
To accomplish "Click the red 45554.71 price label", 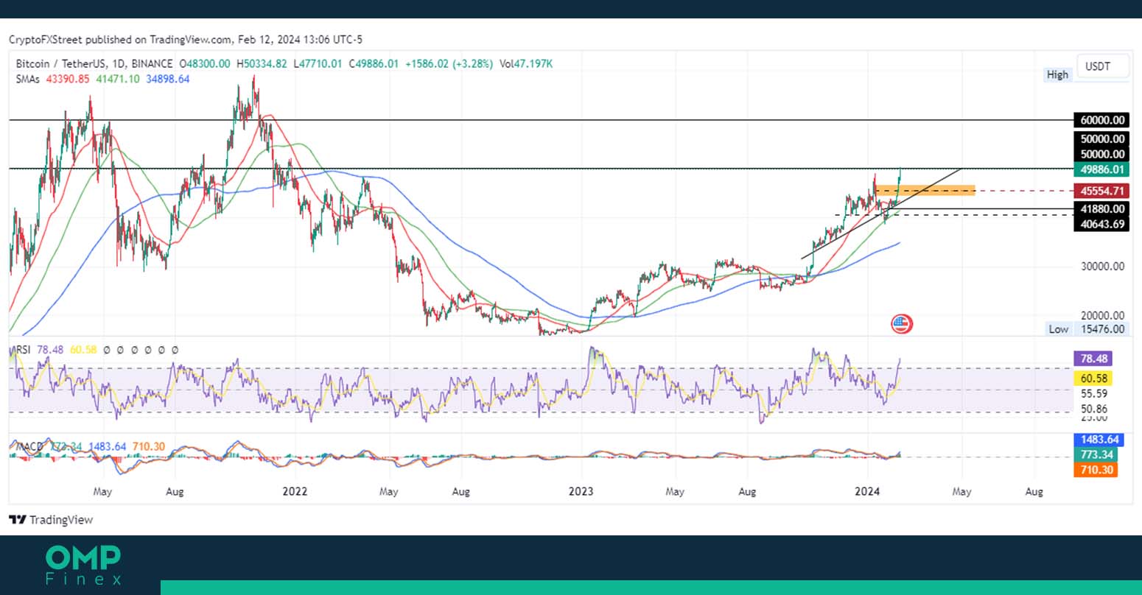I will (x=1101, y=191).
